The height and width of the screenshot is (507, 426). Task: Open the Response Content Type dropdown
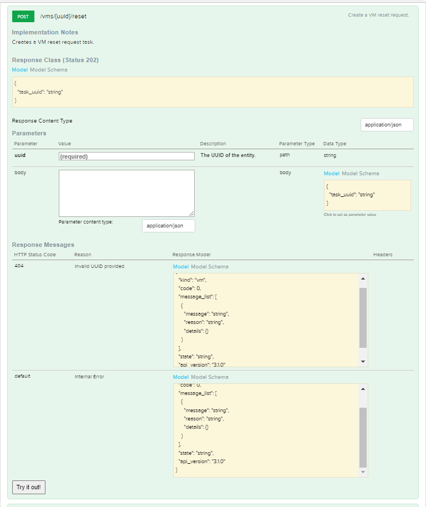click(387, 125)
